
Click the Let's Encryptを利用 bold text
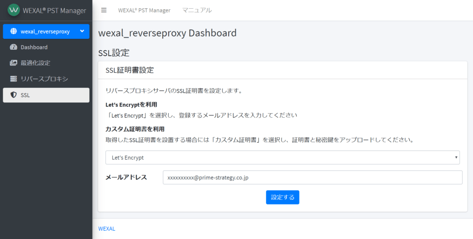[x=131, y=105]
